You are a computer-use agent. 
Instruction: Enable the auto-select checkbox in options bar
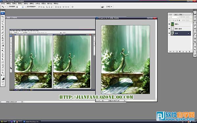point(8,7)
